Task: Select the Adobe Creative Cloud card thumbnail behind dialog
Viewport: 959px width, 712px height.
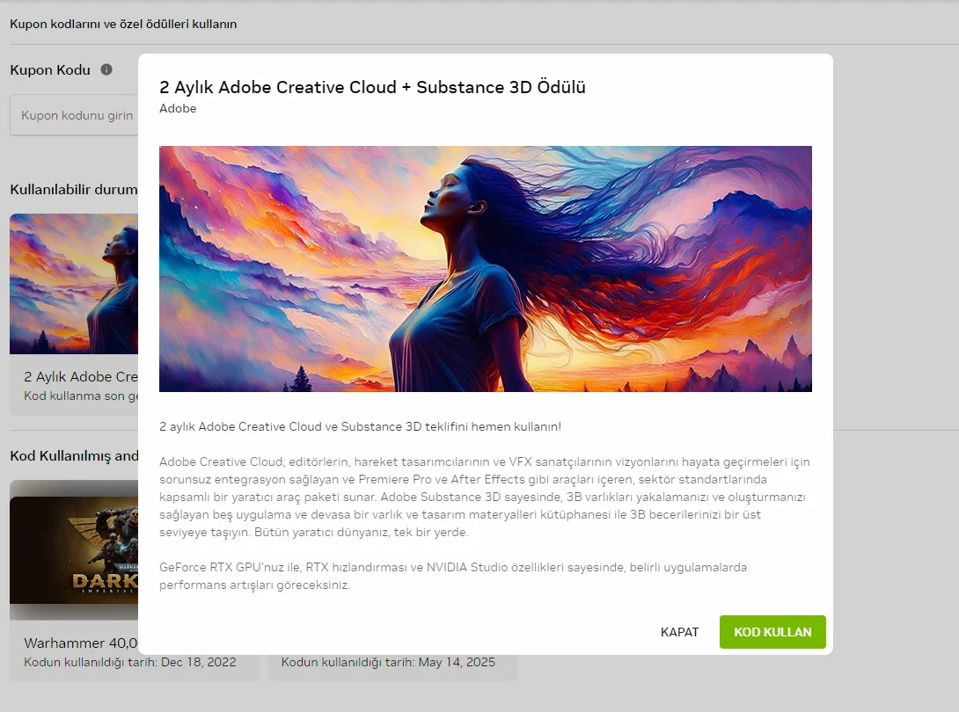Action: (x=74, y=284)
